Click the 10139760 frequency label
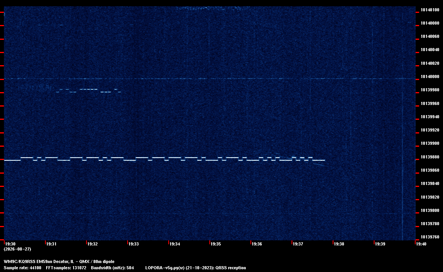The height and width of the screenshot is (272, 443). click(x=430, y=237)
